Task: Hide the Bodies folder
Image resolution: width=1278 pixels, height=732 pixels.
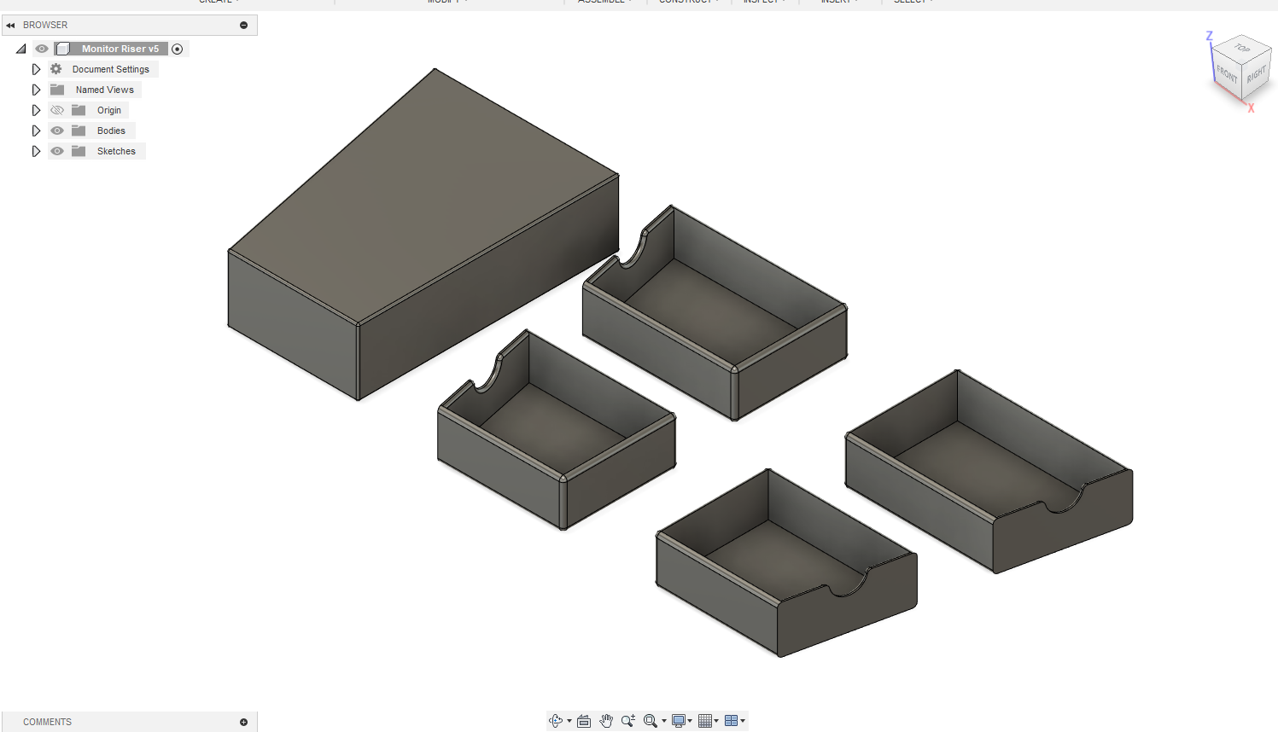Action: 56,130
